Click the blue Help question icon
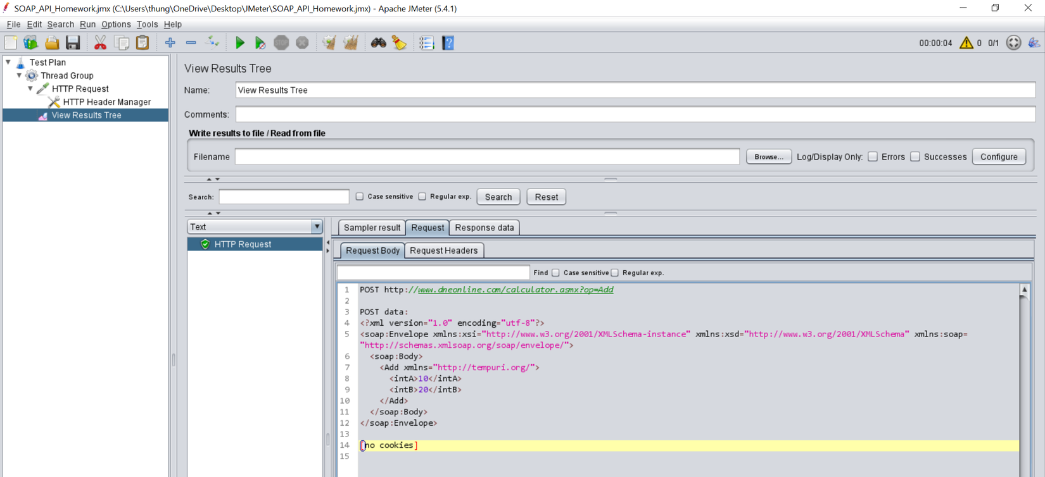Image resolution: width=1045 pixels, height=477 pixels. pyautogui.click(x=448, y=43)
